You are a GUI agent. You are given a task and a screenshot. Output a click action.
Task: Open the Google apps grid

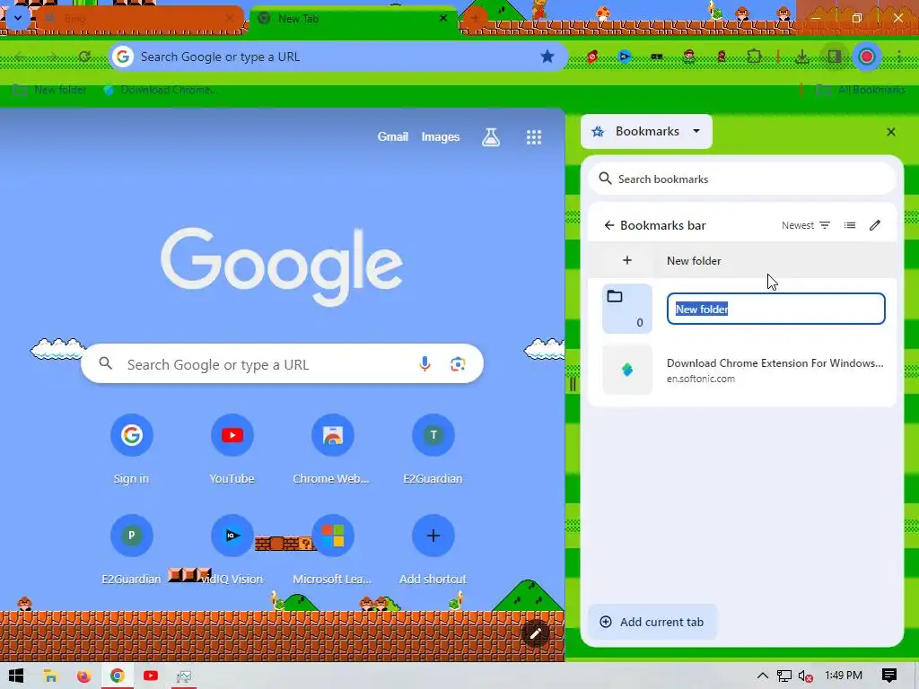[533, 137]
